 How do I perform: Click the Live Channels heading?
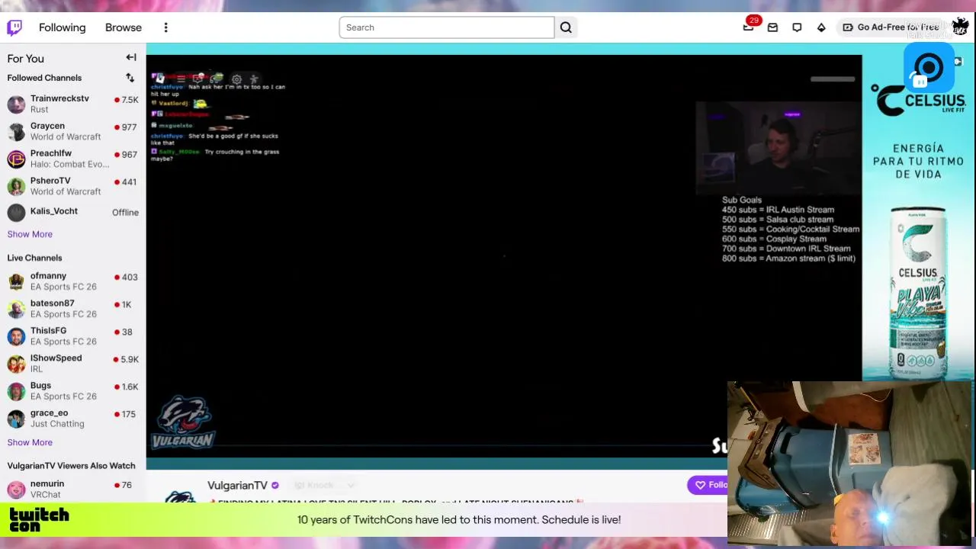(x=34, y=258)
